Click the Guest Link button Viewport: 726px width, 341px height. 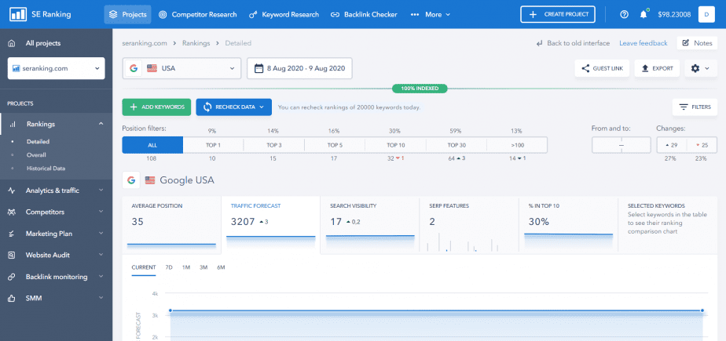click(602, 68)
